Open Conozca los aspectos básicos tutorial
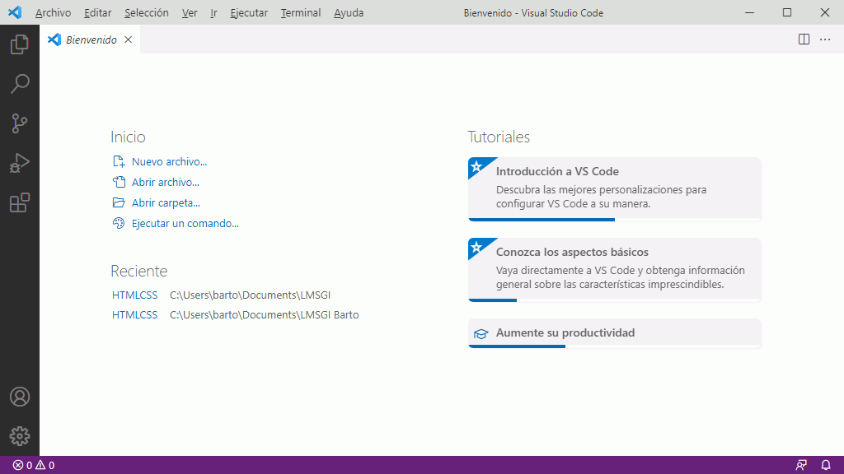The height and width of the screenshot is (474, 844). click(615, 270)
